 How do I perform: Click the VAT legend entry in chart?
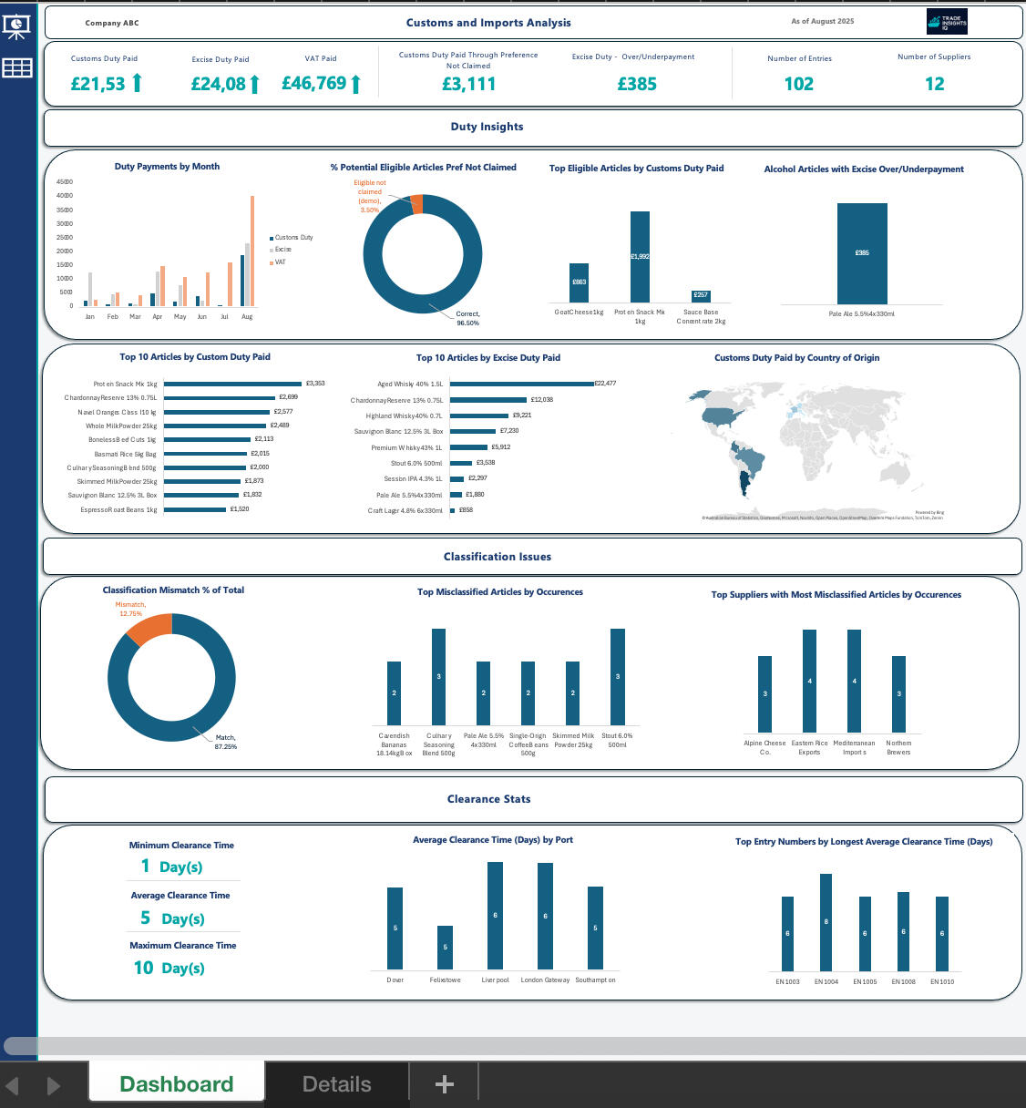[279, 262]
